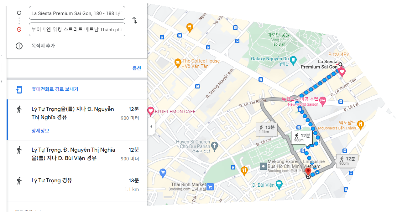397x212 pixels.
Task: Click the add destination plus icon
Action: point(19,46)
